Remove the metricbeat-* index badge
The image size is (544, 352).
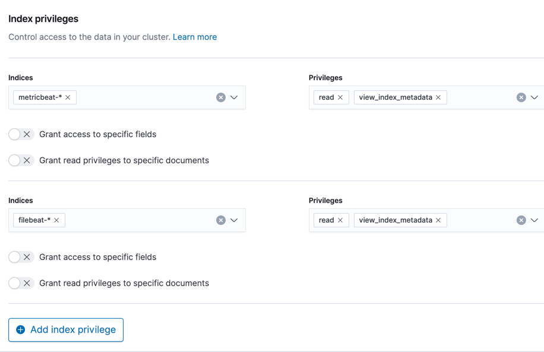(68, 97)
